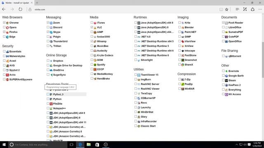Uncheck the Skype checkbox

click(48, 32)
